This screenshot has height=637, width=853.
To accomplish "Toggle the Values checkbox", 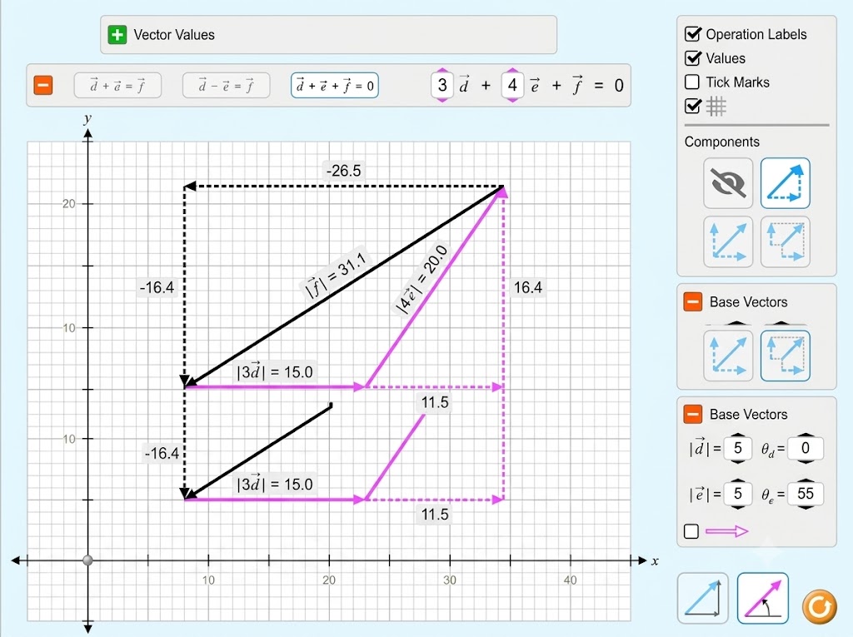I will click(692, 58).
